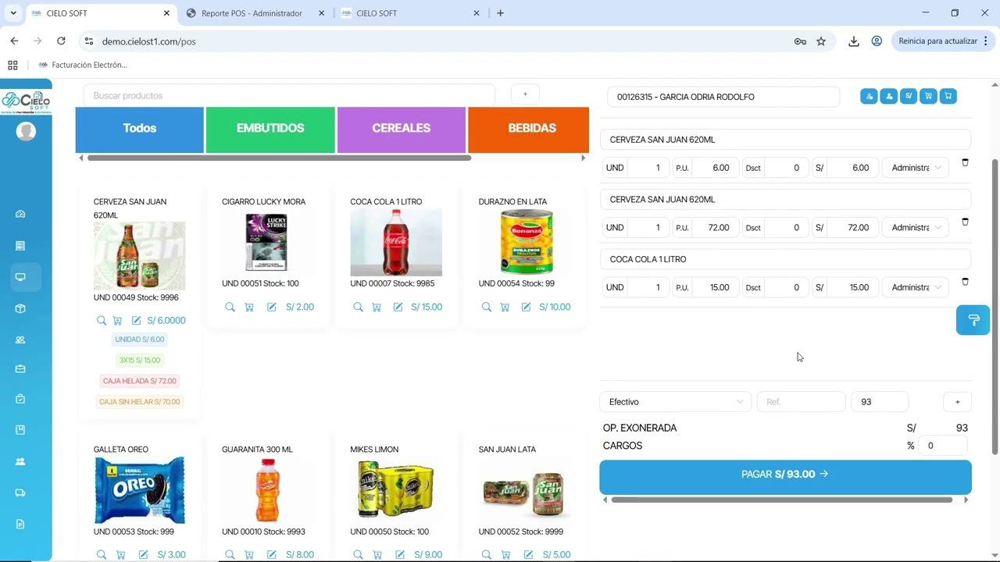Click the GUARANITA 300 ML product image
Viewport: 1000px width, 562px height.
click(x=268, y=490)
